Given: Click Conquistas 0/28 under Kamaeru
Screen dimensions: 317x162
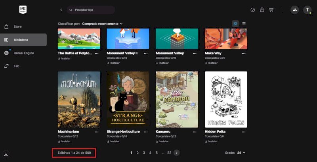Looking at the screenshot, I should [x=166, y=136].
